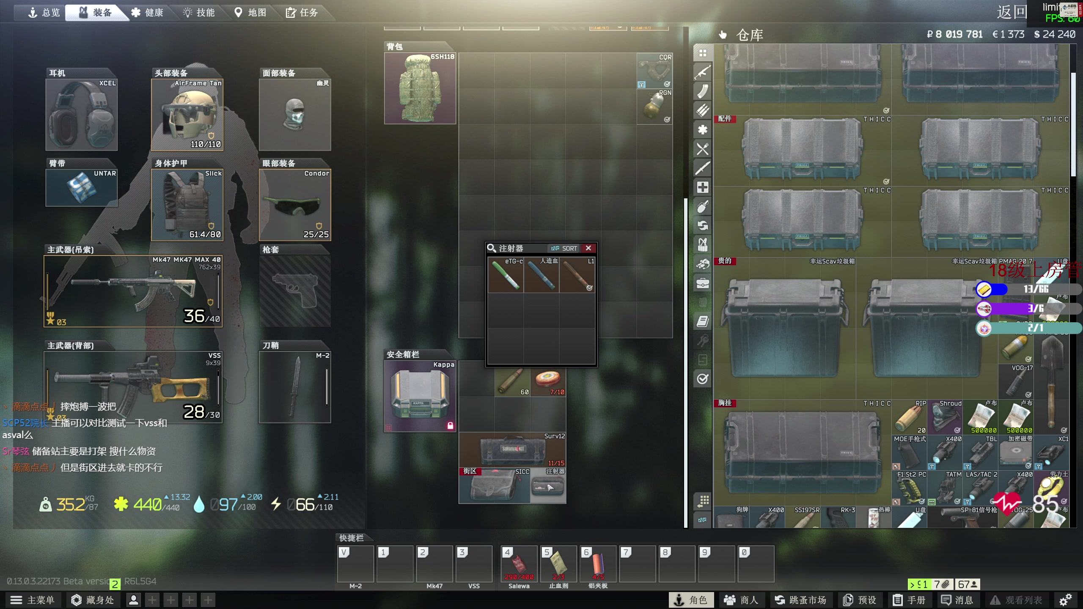
Task: Filter stash by food knife-and-fork icon
Action: pyautogui.click(x=703, y=149)
